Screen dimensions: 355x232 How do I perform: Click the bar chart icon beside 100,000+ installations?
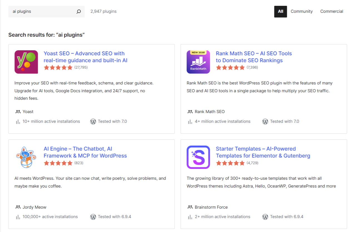pos(18,217)
